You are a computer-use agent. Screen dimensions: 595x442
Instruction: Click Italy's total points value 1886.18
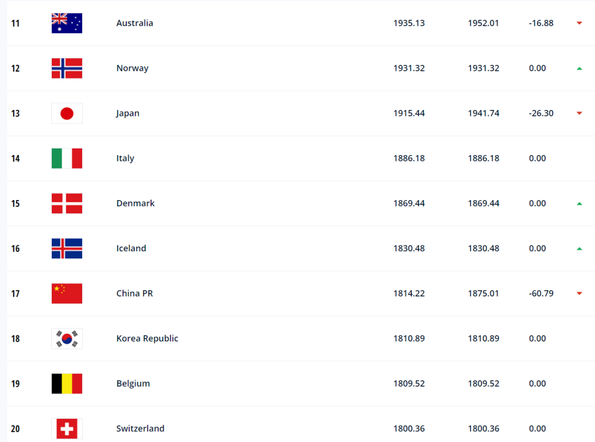[409, 158]
